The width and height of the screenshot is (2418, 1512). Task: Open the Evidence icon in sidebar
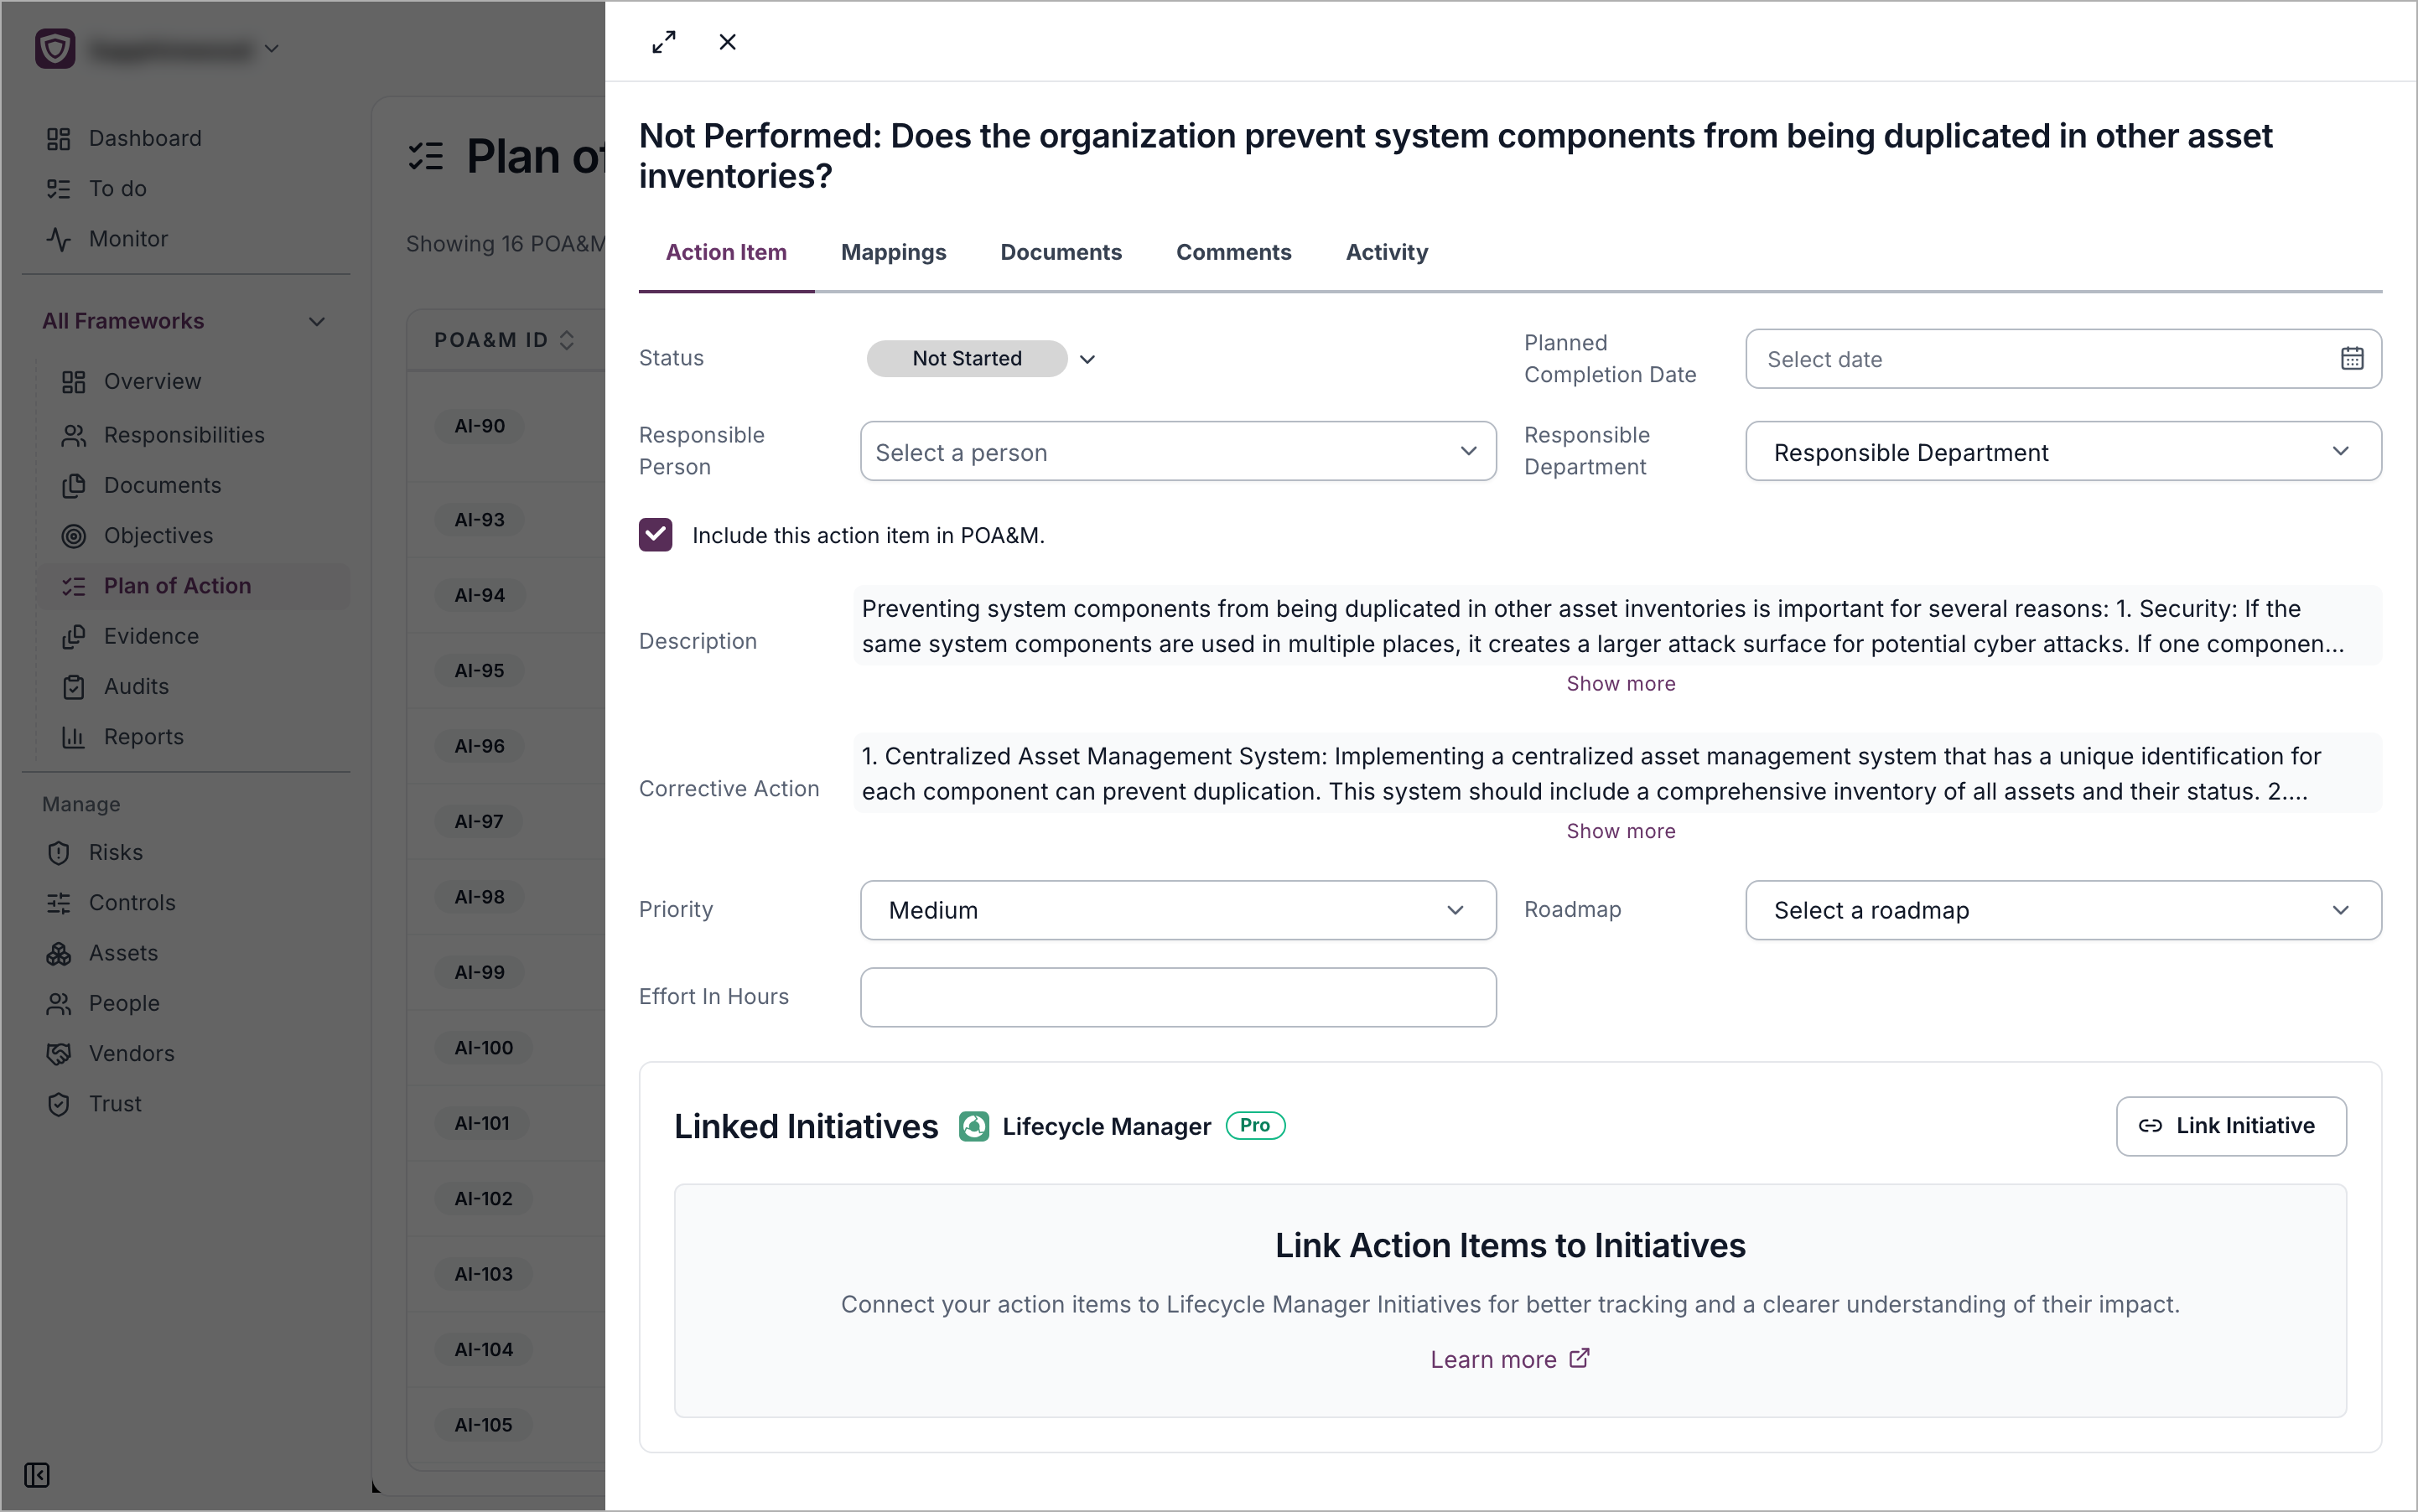coord(74,636)
